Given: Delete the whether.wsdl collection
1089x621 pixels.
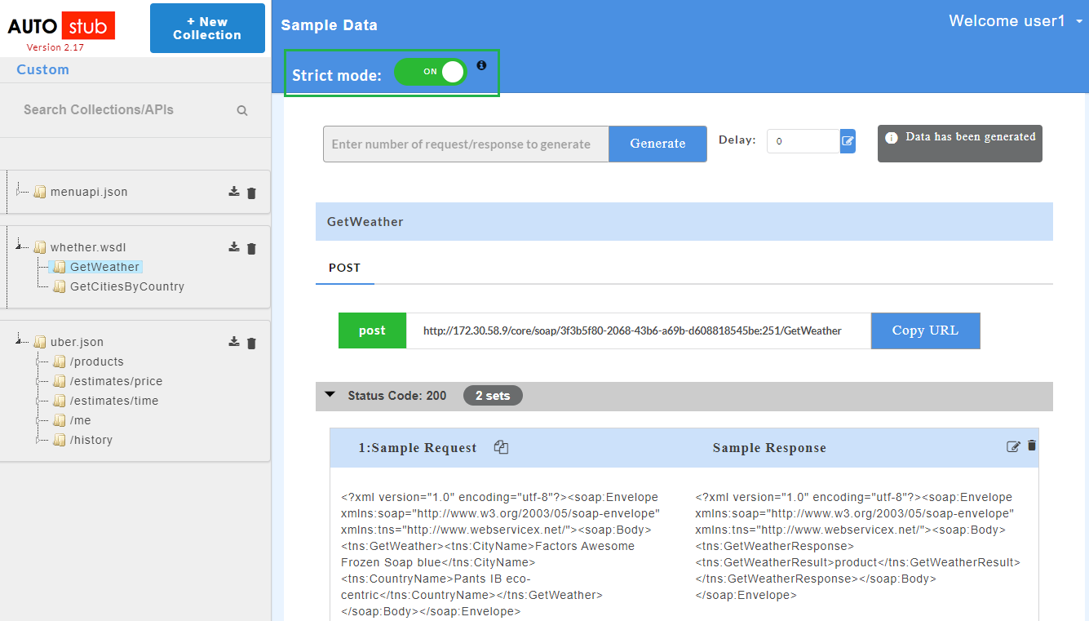Looking at the screenshot, I should click(x=251, y=248).
